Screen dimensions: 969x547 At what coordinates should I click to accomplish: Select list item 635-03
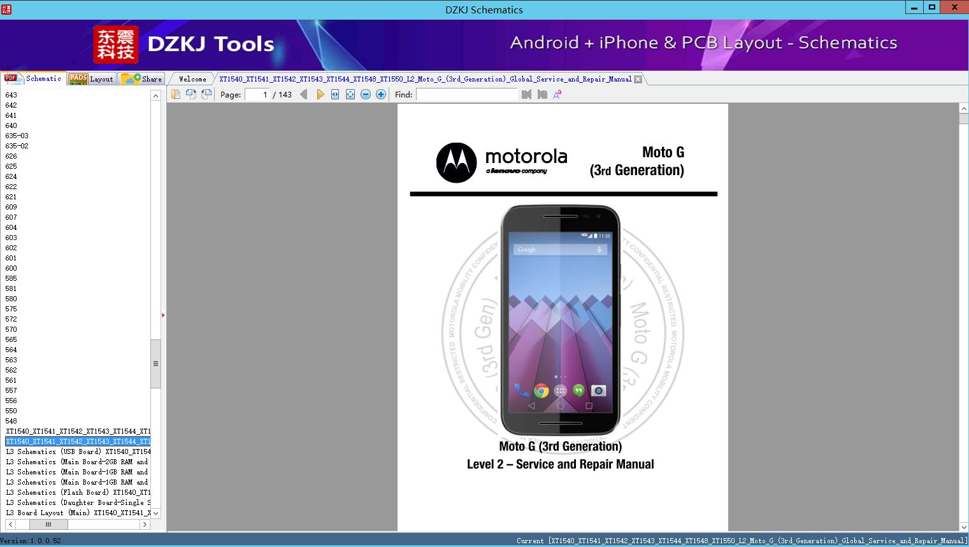tap(17, 136)
